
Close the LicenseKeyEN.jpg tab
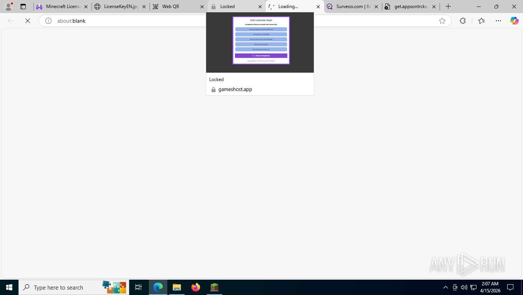click(x=144, y=7)
